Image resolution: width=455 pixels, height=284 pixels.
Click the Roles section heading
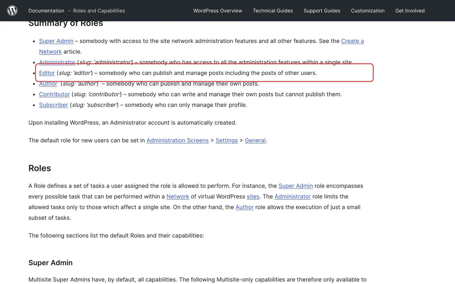pyautogui.click(x=40, y=168)
